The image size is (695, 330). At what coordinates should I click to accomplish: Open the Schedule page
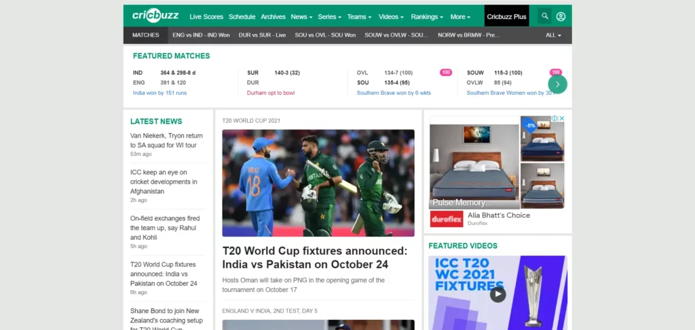(242, 17)
